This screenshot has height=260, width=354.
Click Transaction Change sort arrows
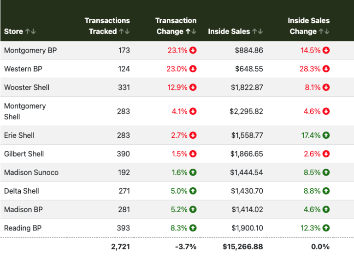(x=191, y=32)
